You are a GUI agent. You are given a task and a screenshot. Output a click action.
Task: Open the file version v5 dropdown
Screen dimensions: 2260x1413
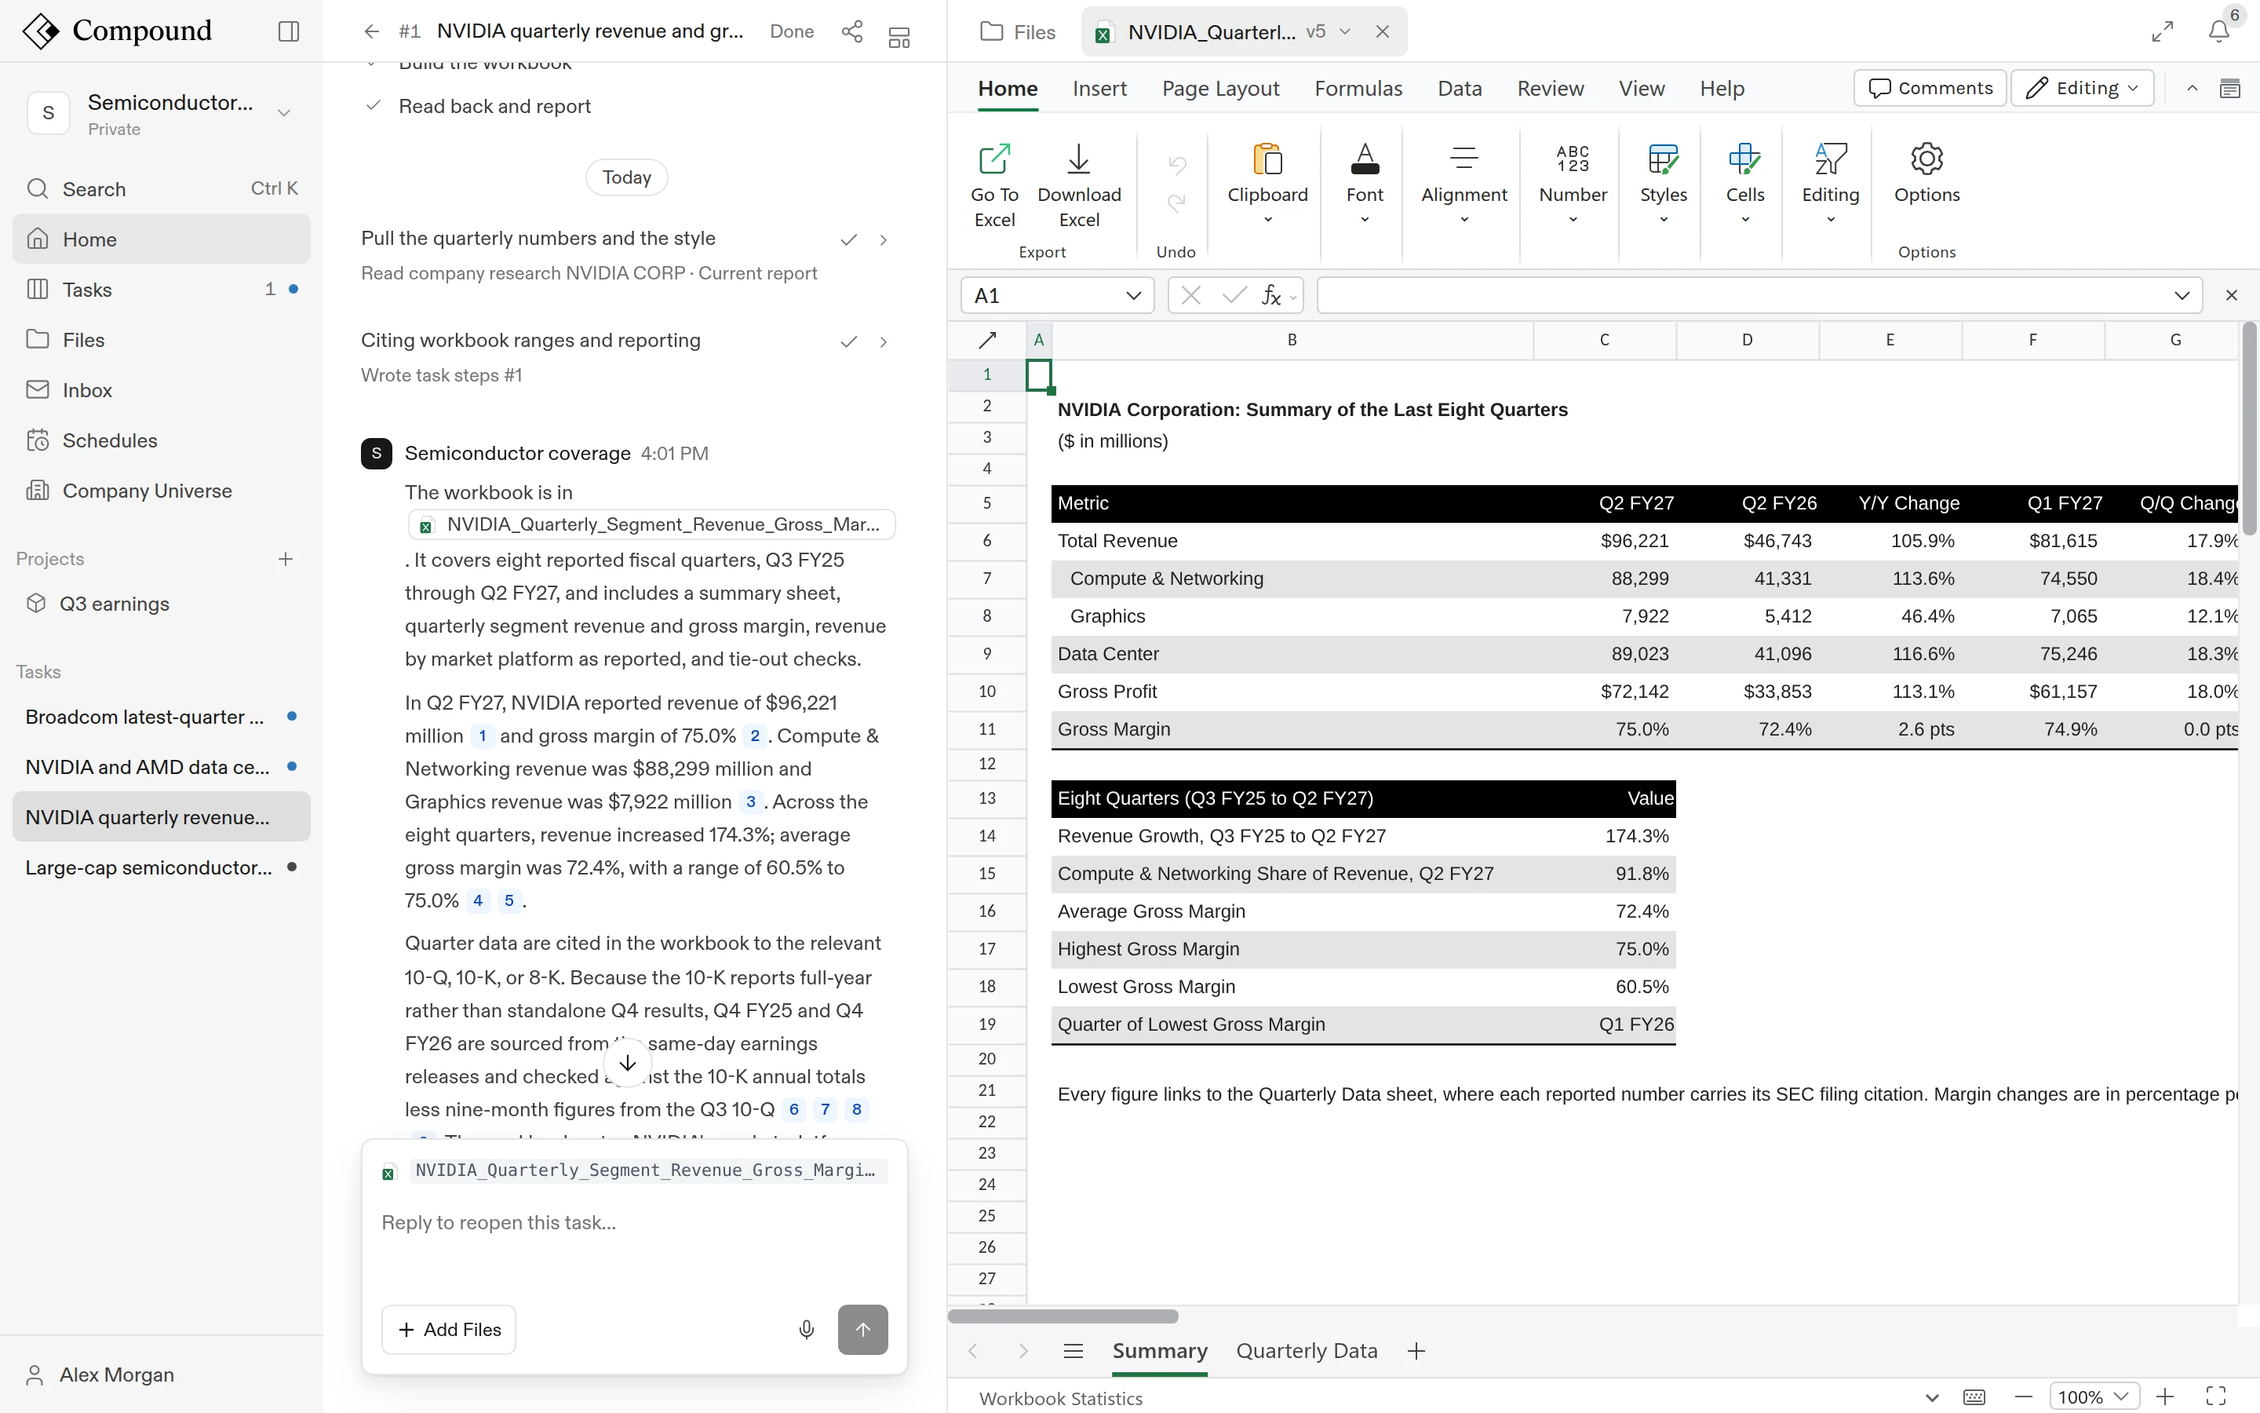(x=1330, y=31)
